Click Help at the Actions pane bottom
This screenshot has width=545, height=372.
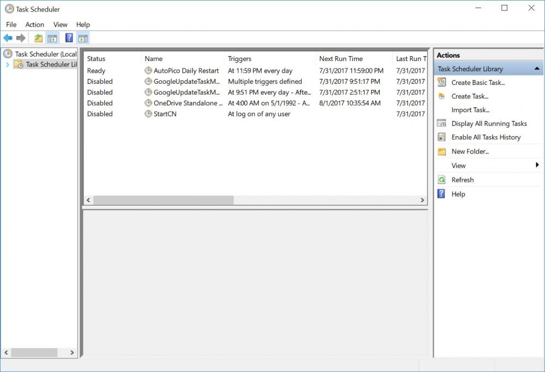click(458, 193)
